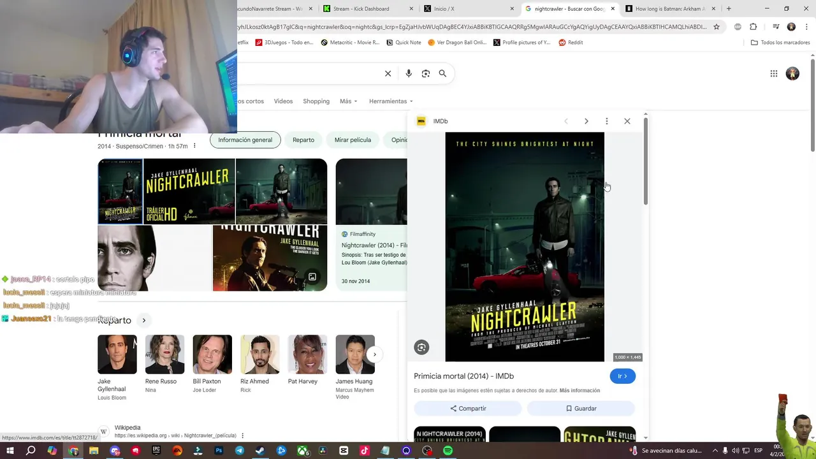Select the Videos search filter
The image size is (816, 459).
pos(283,101)
